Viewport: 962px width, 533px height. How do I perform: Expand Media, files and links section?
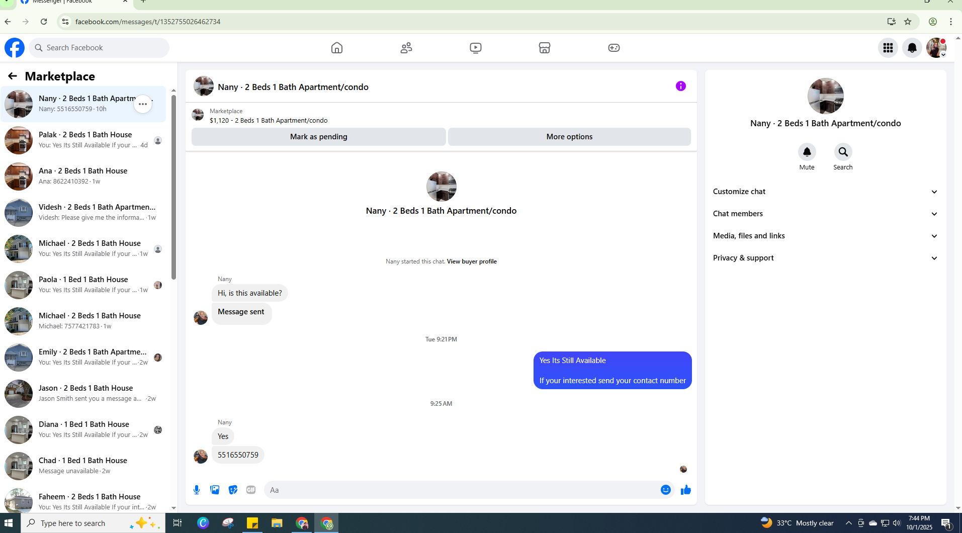coord(825,236)
